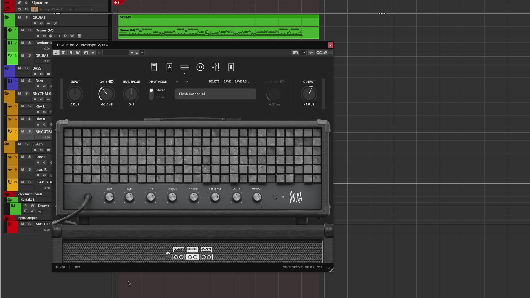Load the previous preset with left arrow
530x298 pixels.
178,81
